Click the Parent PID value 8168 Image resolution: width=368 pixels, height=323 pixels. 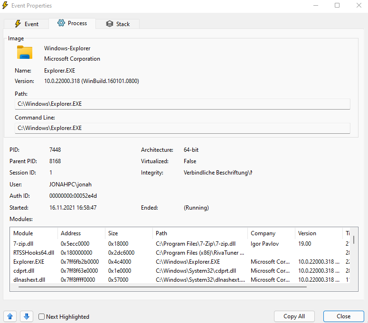[55, 161]
